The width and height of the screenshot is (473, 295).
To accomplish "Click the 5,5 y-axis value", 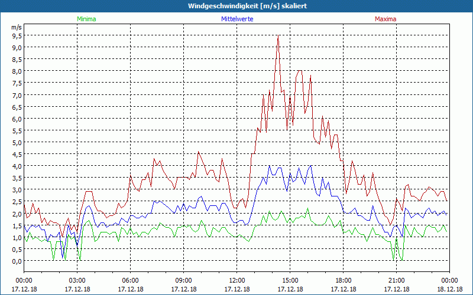I will coord(17,131).
